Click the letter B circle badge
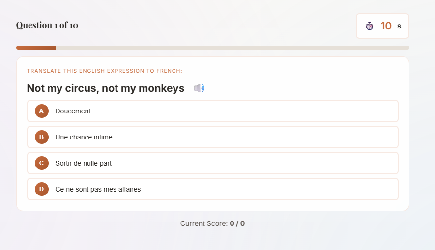Screen dimensions: 435x250 point(41,137)
